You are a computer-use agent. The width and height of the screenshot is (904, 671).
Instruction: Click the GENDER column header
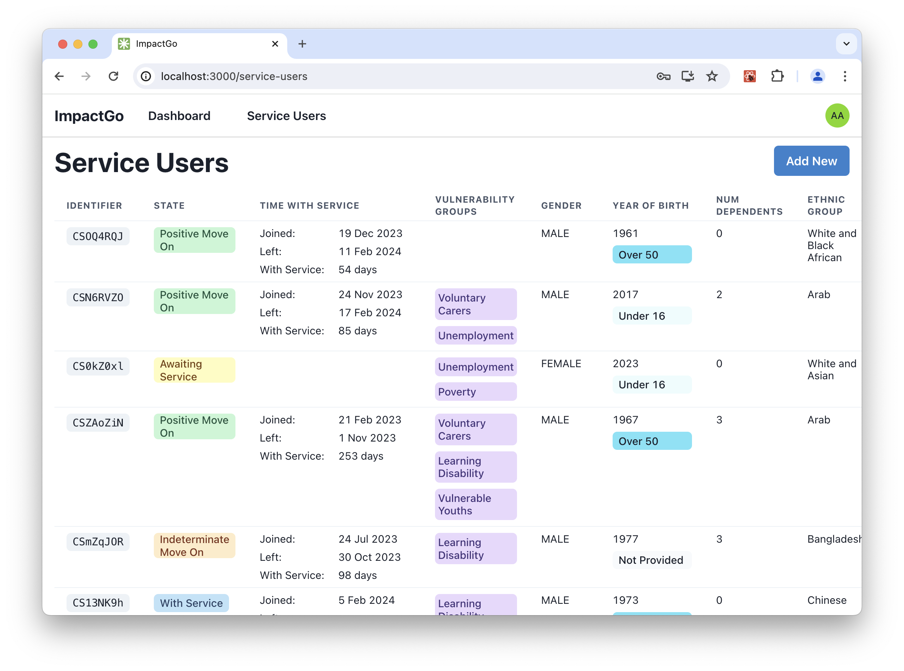pos(561,206)
